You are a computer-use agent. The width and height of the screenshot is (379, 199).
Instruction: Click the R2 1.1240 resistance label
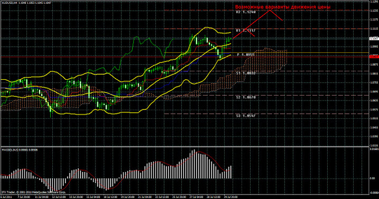pyautogui.click(x=246, y=12)
